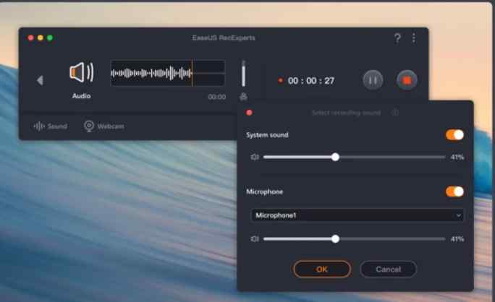Click the back arrow beside Audio

(40, 80)
